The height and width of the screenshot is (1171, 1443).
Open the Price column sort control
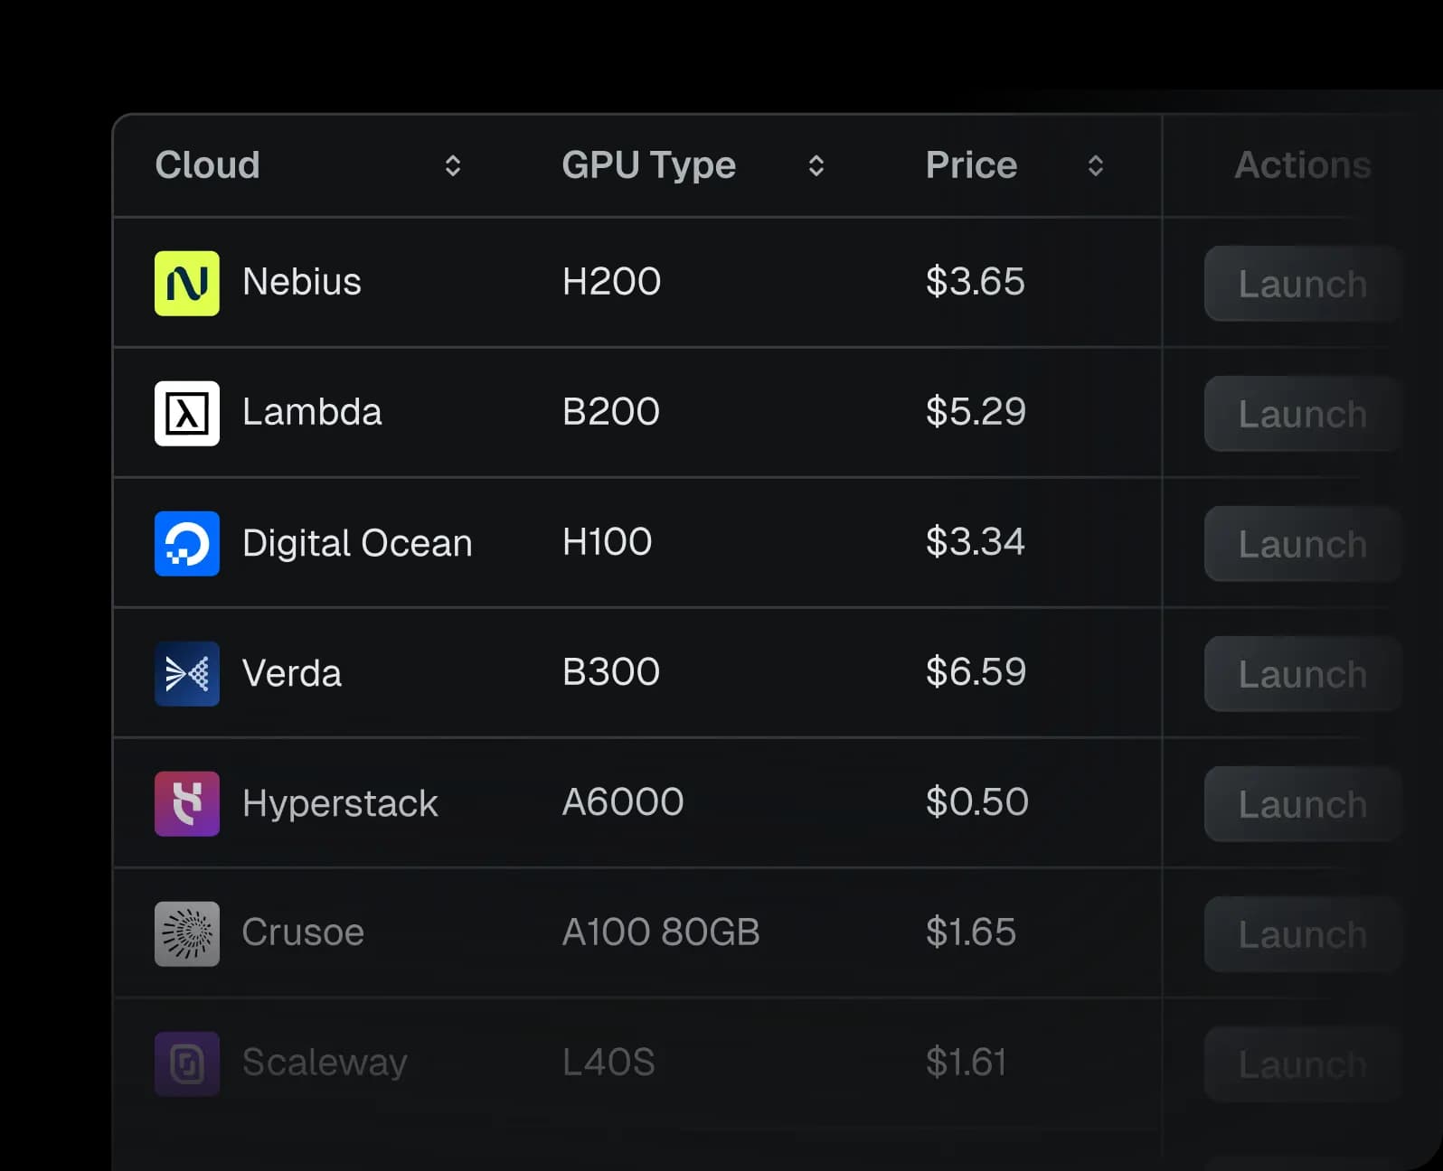click(1094, 165)
